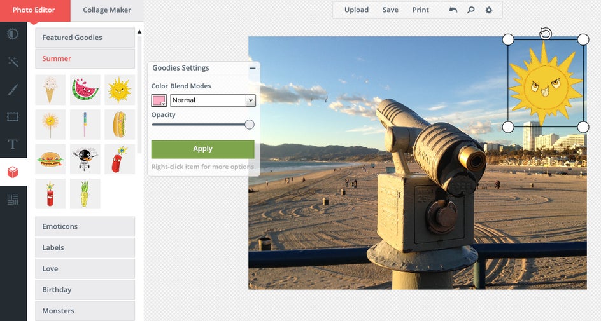Click the top-left resize handle of sun
This screenshot has height=321, width=601.
(508, 39)
